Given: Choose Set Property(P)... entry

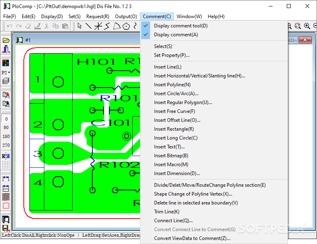Looking at the screenshot, I should (x=214, y=55).
